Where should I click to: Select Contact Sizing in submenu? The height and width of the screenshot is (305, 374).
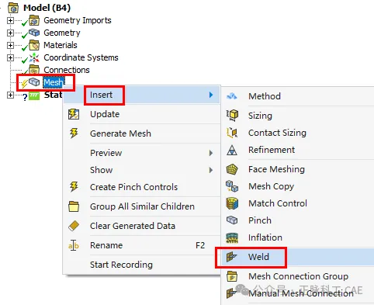point(298,133)
